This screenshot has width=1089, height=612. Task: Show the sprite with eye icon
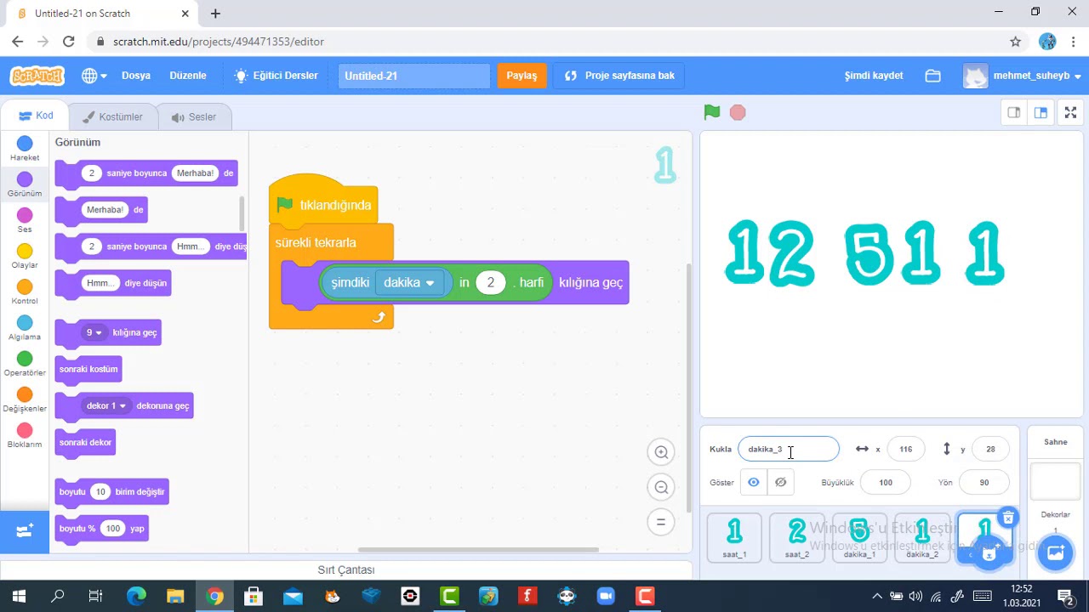754,482
